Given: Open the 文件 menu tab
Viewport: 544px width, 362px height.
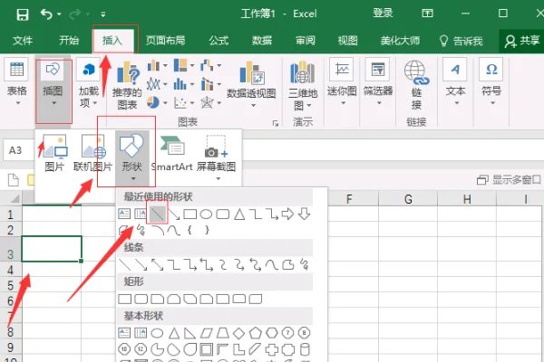Looking at the screenshot, I should (x=23, y=41).
